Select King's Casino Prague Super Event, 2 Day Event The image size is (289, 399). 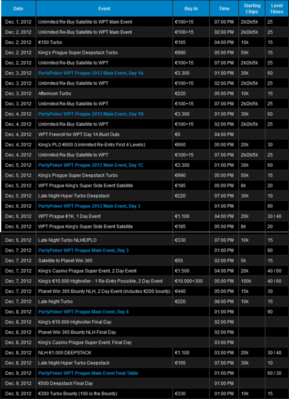tap(88, 271)
